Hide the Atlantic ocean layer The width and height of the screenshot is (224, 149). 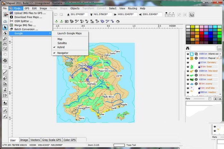pos(188,54)
